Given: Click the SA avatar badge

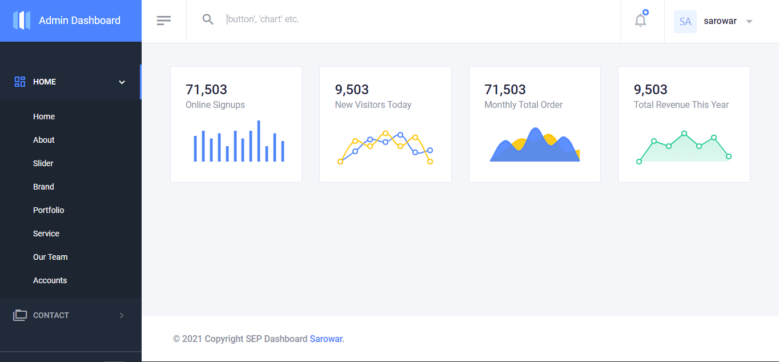Looking at the screenshot, I should [x=685, y=22].
